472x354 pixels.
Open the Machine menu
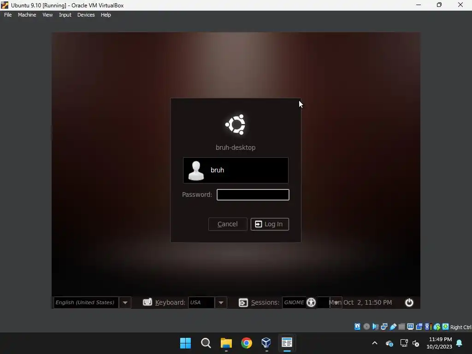27,15
